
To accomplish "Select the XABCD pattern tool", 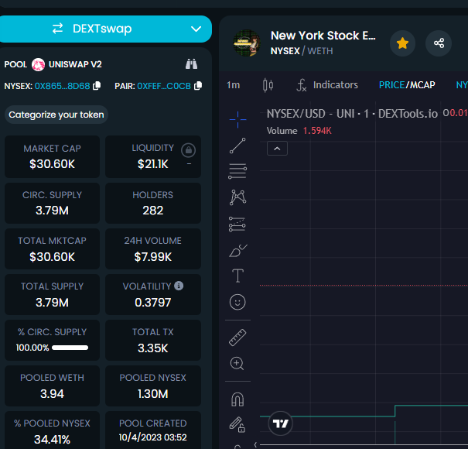I will [x=237, y=197].
